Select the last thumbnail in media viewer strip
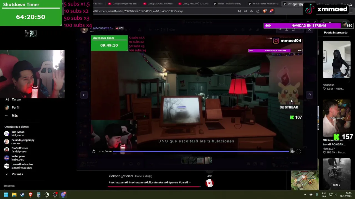 (208, 160)
